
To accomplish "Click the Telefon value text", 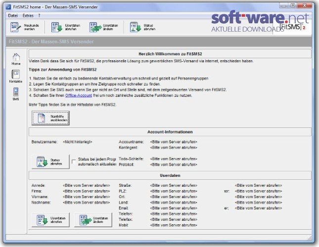I will [174, 214].
